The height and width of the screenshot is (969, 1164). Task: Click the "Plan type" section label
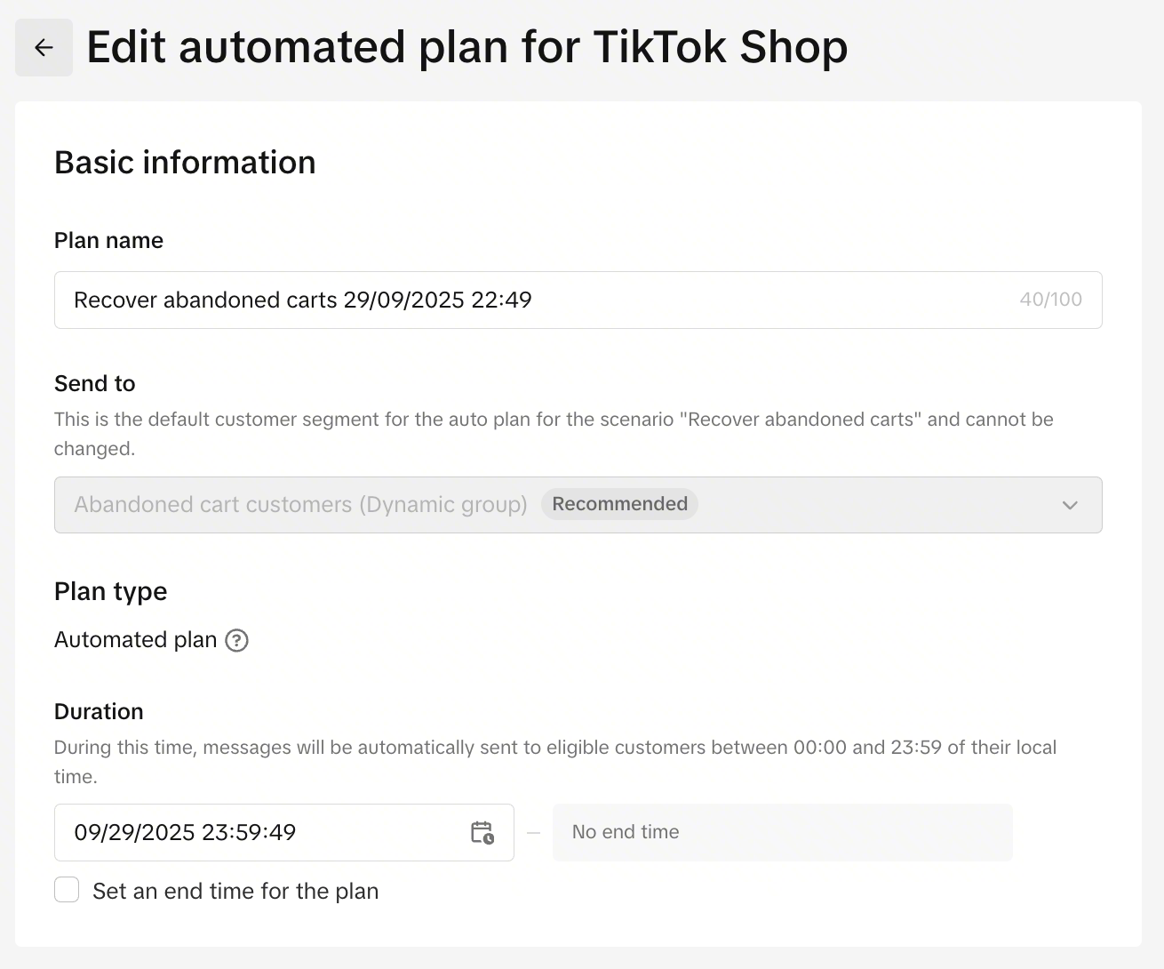[110, 591]
